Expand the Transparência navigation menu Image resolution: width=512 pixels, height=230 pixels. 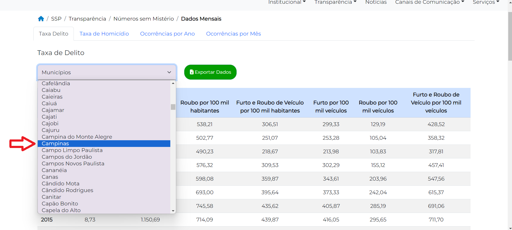(335, 2)
